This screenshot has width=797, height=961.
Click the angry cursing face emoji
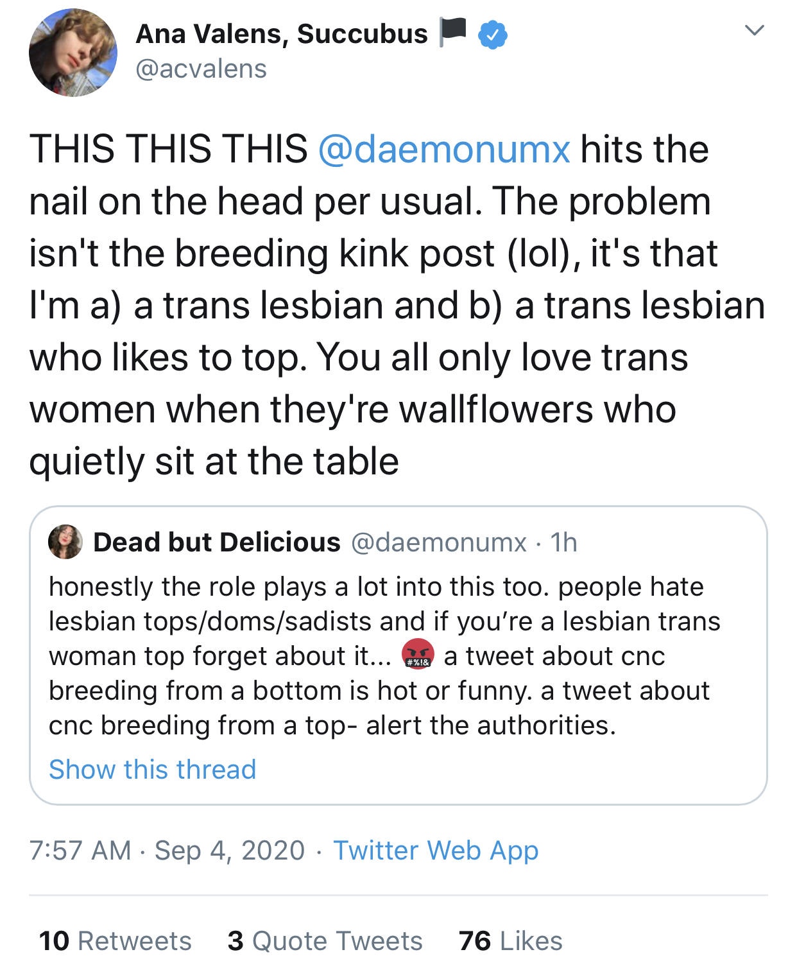(418, 655)
